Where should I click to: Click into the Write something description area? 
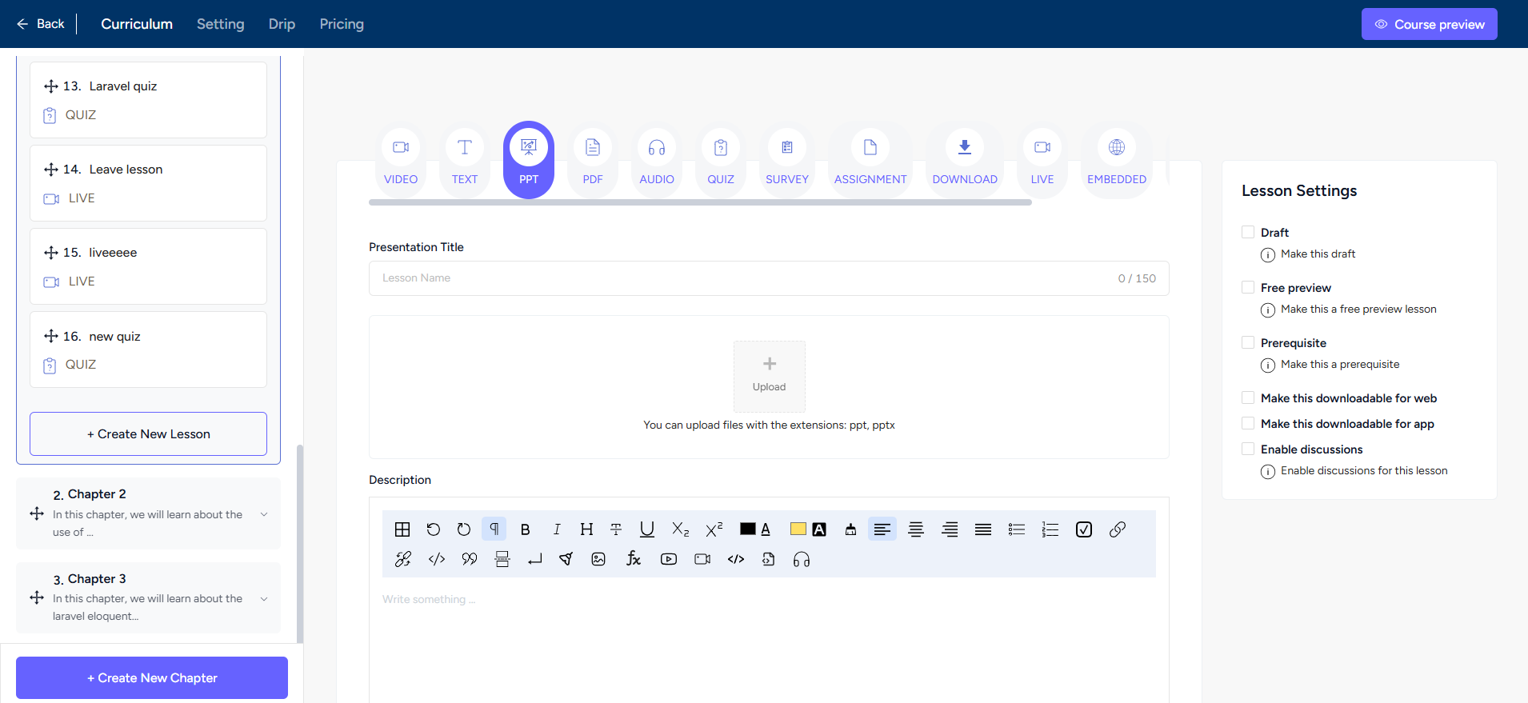point(769,640)
